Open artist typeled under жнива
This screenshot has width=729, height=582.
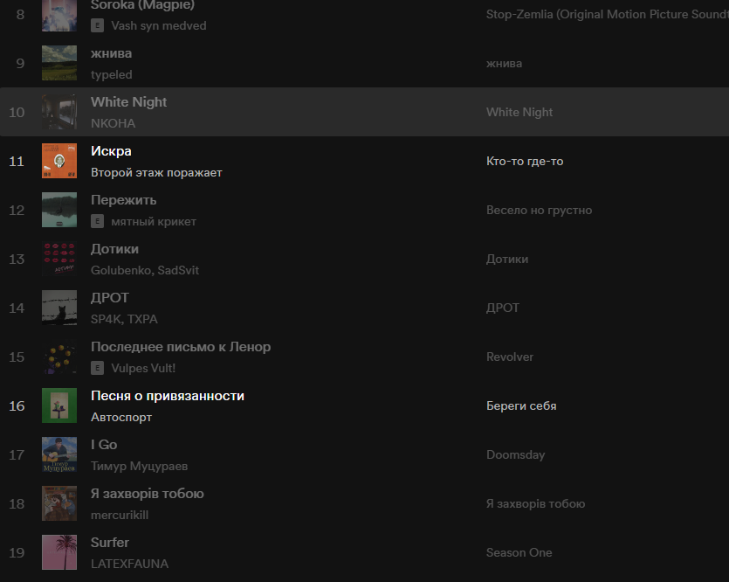point(112,75)
